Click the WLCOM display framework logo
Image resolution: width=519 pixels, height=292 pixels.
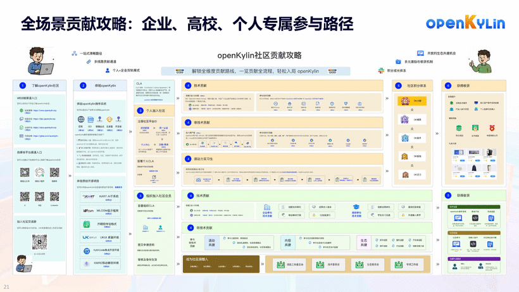click(x=88, y=210)
